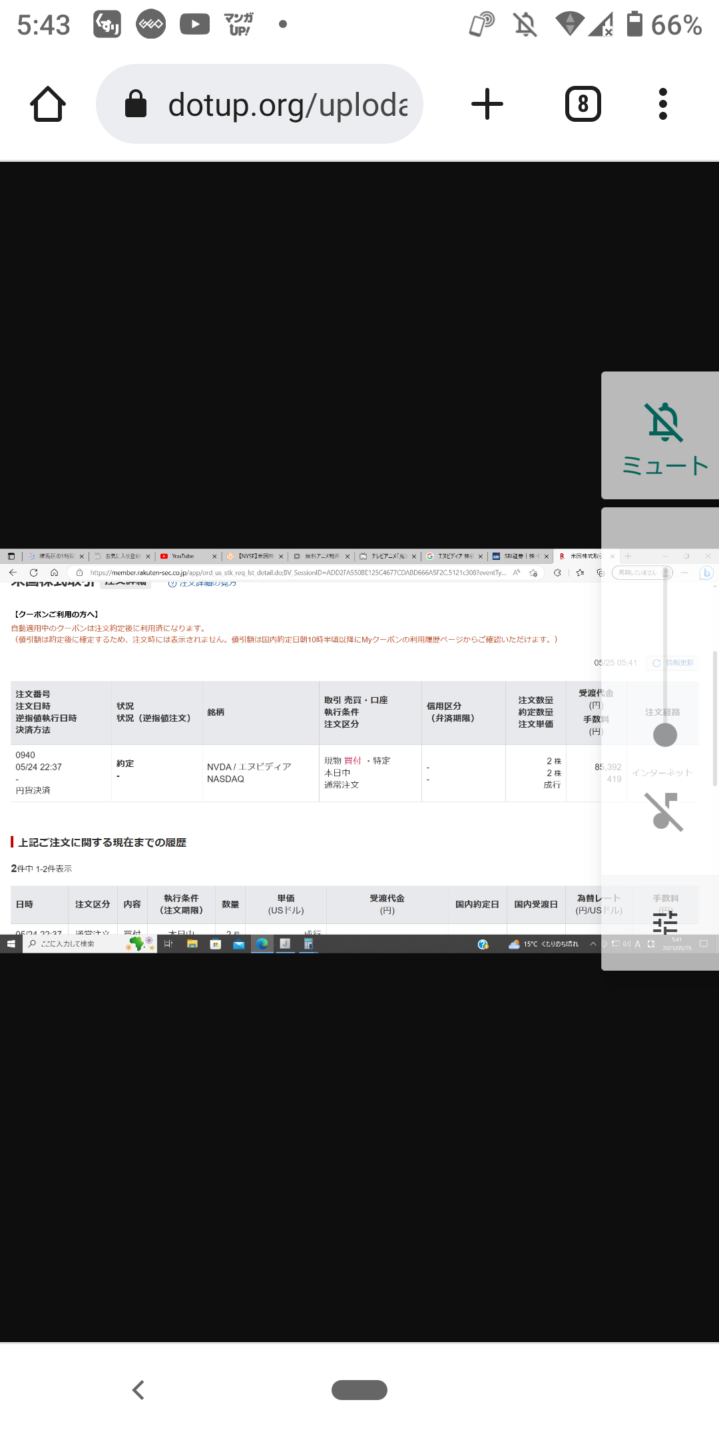Click the ここに入力して検索 taskbar search box
719x1438 pixels.
coord(90,944)
